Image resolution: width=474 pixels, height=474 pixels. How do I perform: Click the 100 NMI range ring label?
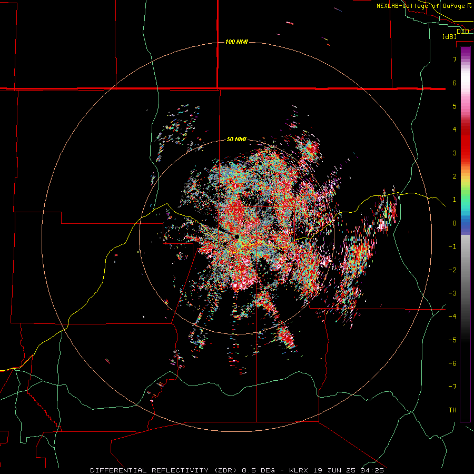[x=236, y=42]
